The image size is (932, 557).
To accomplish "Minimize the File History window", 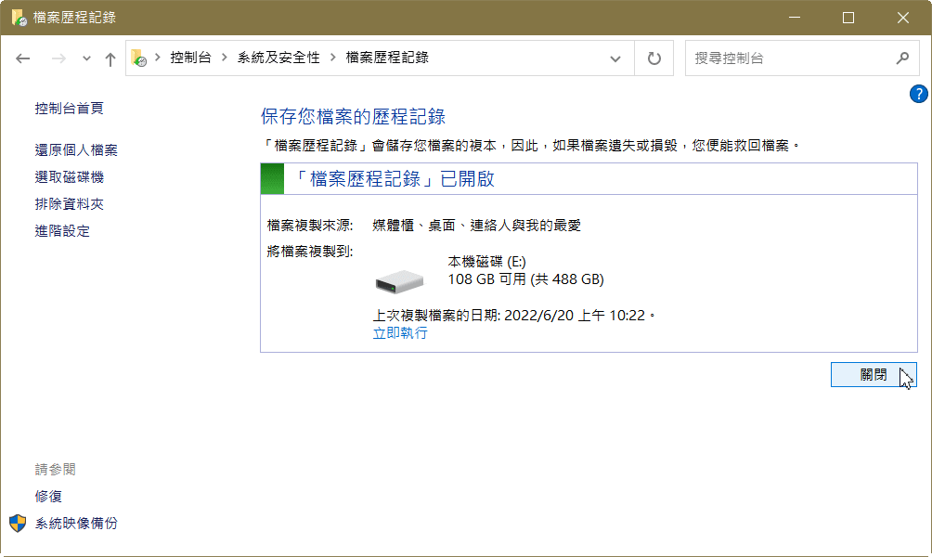I will (x=795, y=18).
